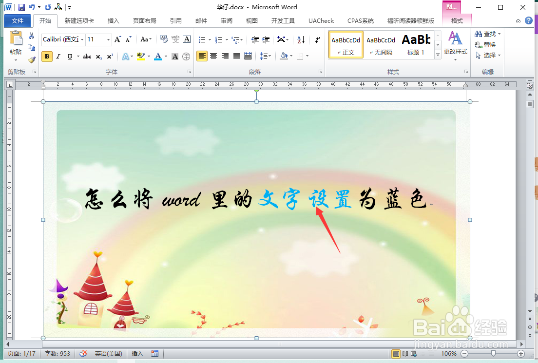
Task: Switch to the 页面布局 tab
Action: coord(144,21)
